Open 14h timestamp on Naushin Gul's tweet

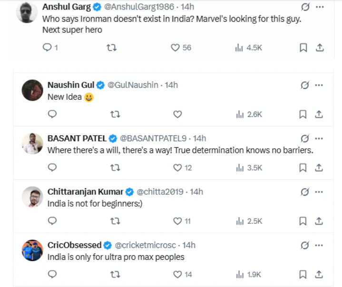click(171, 85)
